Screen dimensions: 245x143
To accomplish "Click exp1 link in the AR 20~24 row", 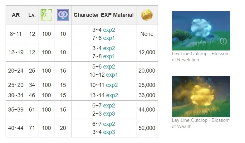I will 112,74.
